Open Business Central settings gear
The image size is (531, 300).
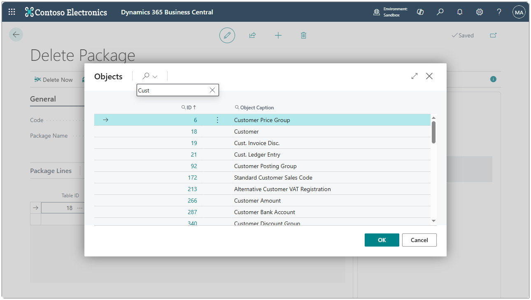click(x=479, y=12)
